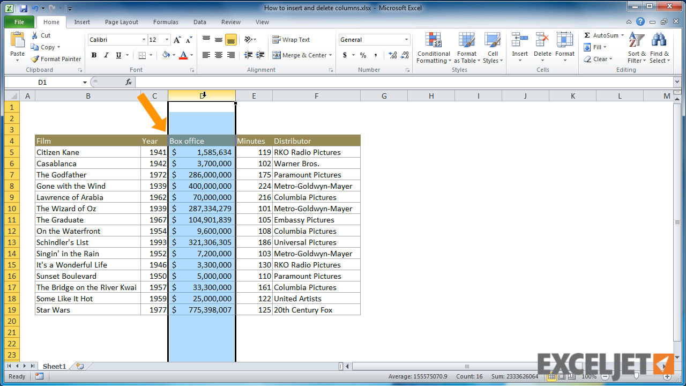Click the Delete cells icon
This screenshot has width=686, height=386.
542,48
